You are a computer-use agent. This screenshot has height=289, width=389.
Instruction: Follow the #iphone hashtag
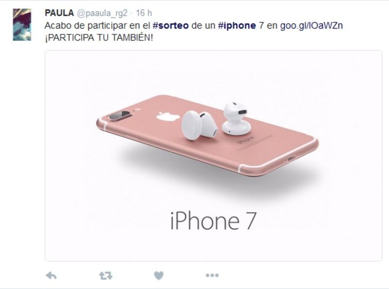pos(237,26)
